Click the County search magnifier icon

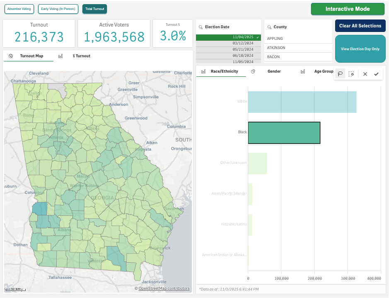269,27
